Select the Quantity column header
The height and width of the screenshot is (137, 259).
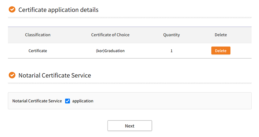pyautogui.click(x=171, y=35)
